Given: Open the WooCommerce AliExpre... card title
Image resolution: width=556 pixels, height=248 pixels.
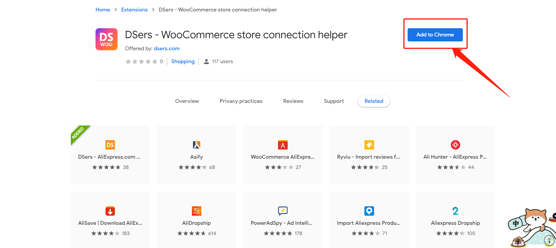Looking at the screenshot, I should 283,157.
